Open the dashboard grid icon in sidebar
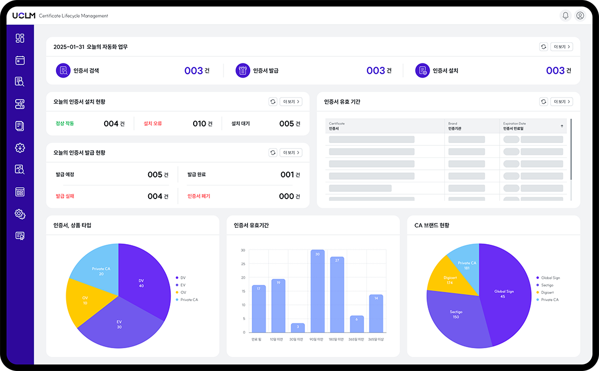Screen dimensions: 599x371 pos(20,38)
